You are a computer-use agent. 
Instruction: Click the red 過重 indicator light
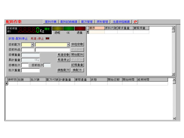[x=80, y=28]
